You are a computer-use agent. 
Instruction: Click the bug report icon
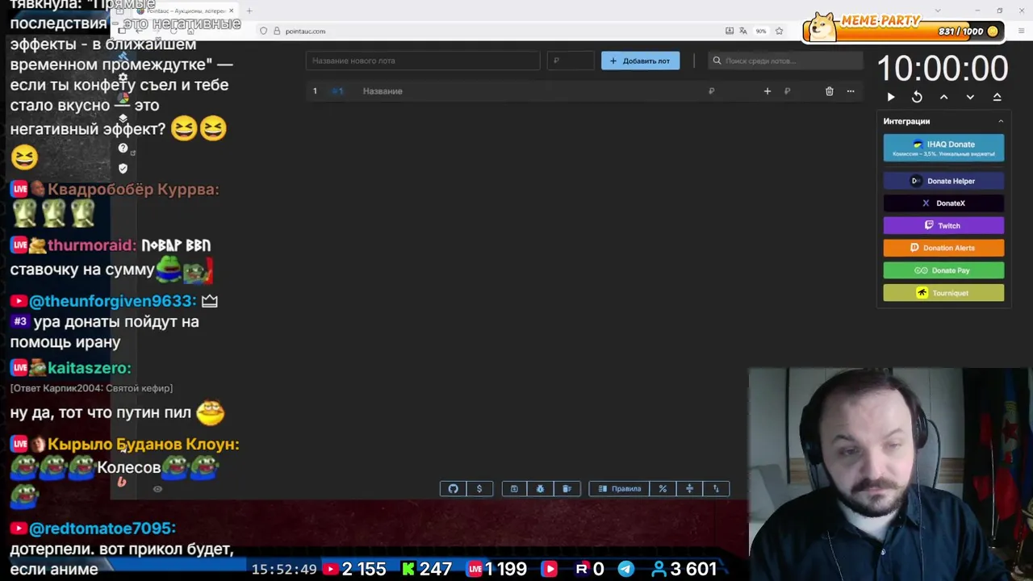pos(541,488)
